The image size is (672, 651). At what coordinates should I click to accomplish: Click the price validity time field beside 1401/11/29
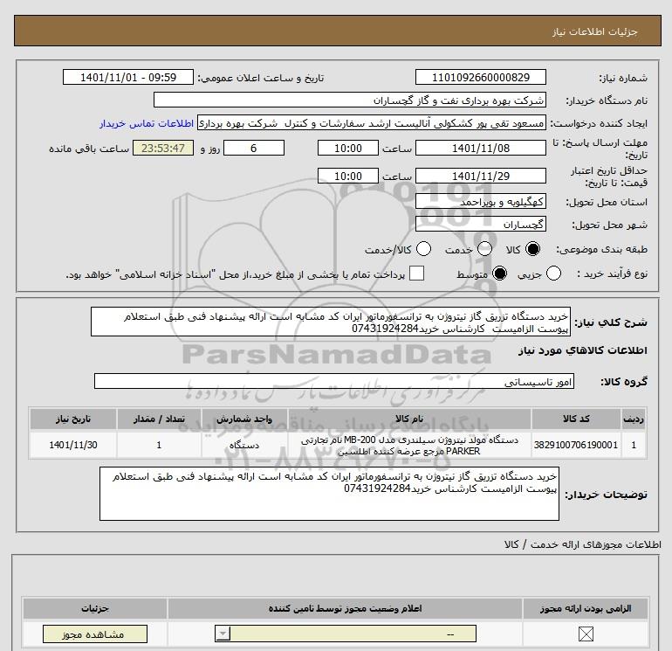tap(348, 176)
